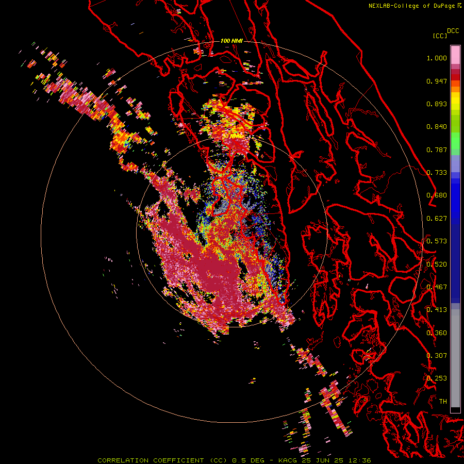The height and width of the screenshot is (464, 464).
Task: Click the 0.520 scale value
Action: point(437,264)
